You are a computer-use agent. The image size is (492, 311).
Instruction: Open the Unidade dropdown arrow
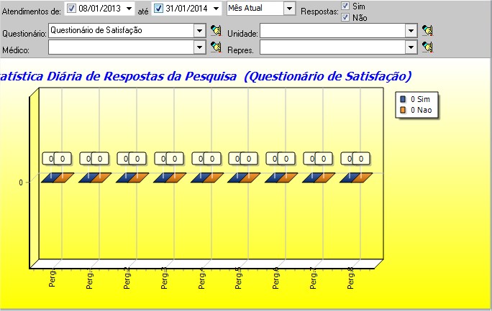pyautogui.click(x=411, y=30)
